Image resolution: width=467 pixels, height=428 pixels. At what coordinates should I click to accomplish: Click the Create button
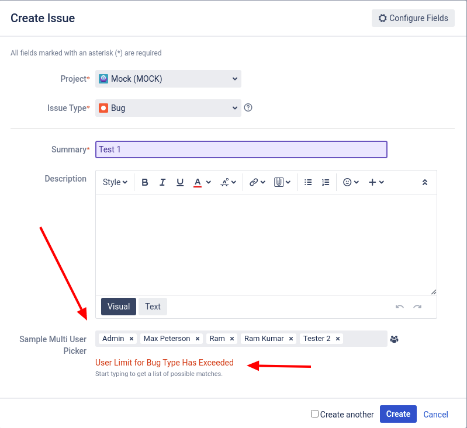pyautogui.click(x=398, y=414)
